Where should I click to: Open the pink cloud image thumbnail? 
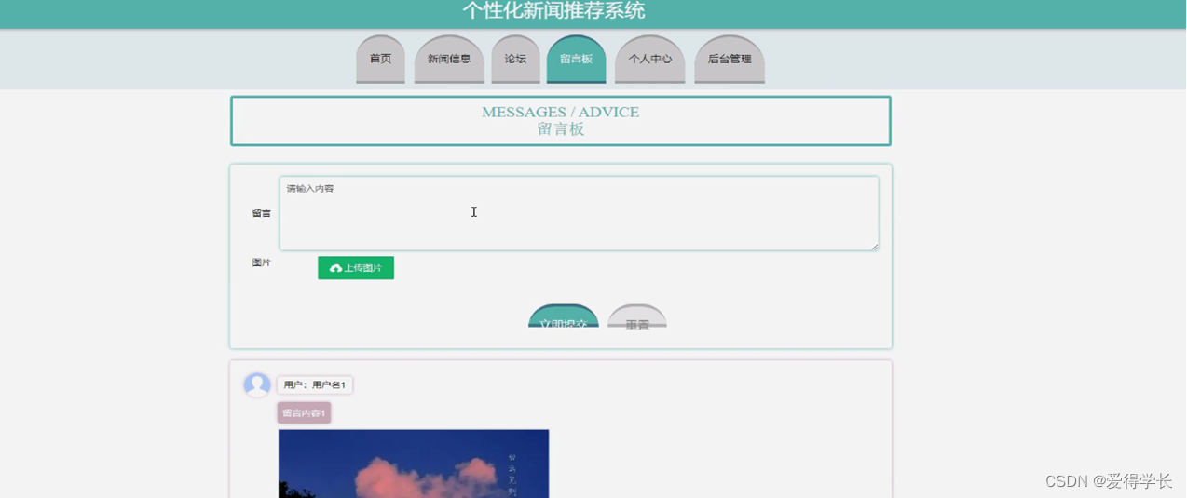point(414,464)
